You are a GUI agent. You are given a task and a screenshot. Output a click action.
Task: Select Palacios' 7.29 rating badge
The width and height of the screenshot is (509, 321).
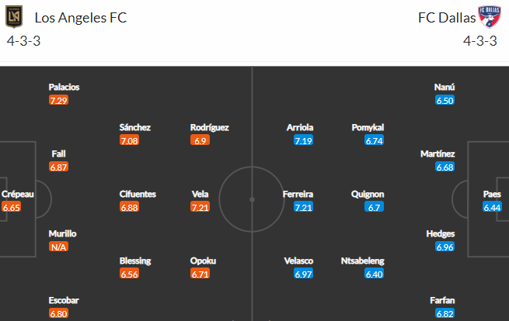(x=58, y=100)
